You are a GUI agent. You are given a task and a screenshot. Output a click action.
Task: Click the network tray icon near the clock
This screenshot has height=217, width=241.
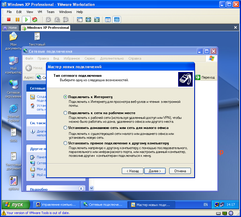coord(222,205)
